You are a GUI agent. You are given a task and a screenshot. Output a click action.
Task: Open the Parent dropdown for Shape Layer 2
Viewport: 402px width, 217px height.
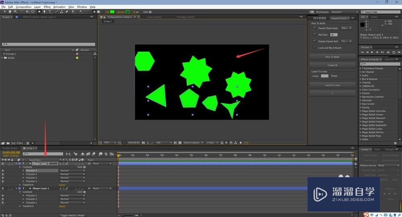(102, 164)
